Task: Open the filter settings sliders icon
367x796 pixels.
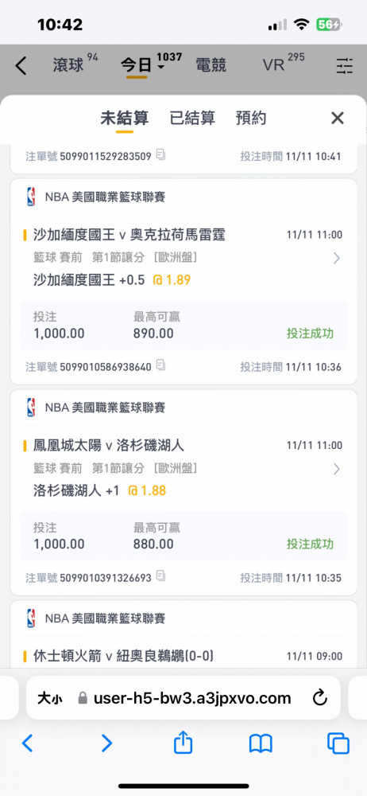Action: [x=344, y=66]
